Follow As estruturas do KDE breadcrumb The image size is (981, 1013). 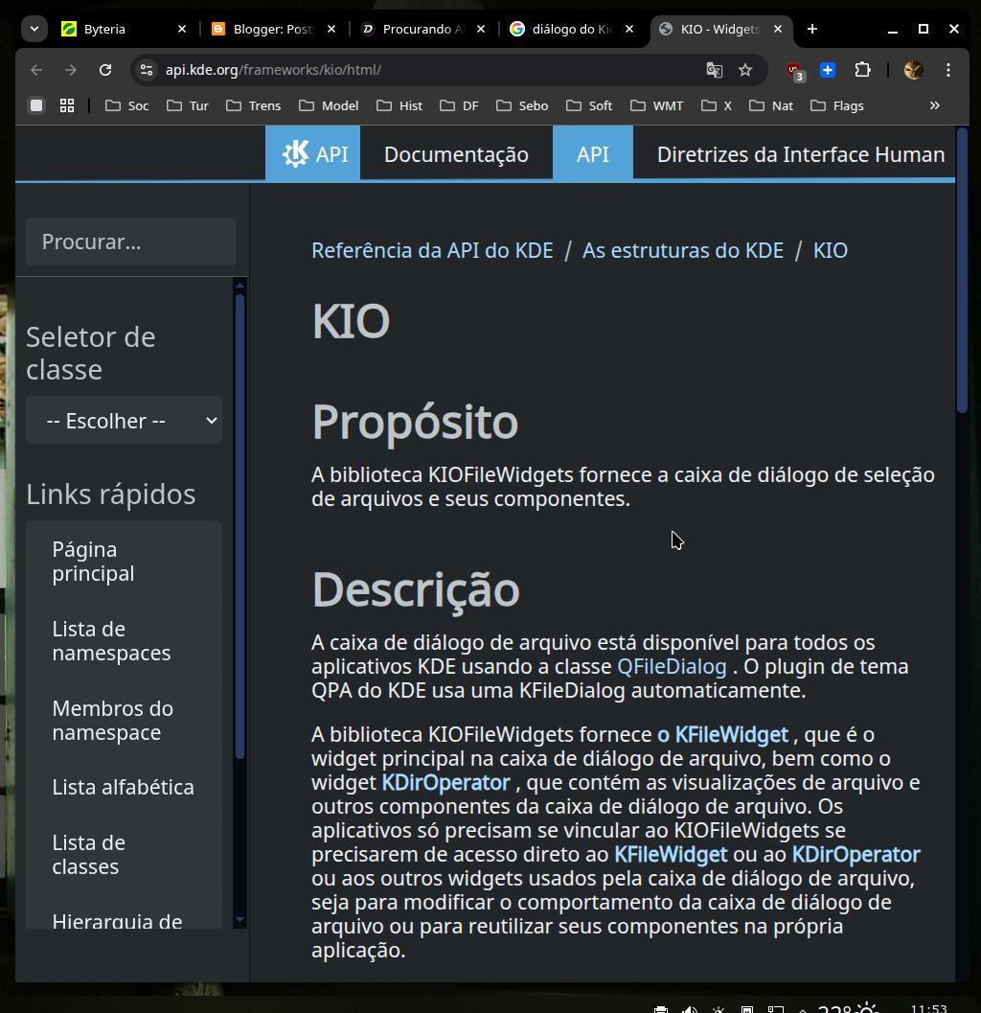click(x=683, y=250)
